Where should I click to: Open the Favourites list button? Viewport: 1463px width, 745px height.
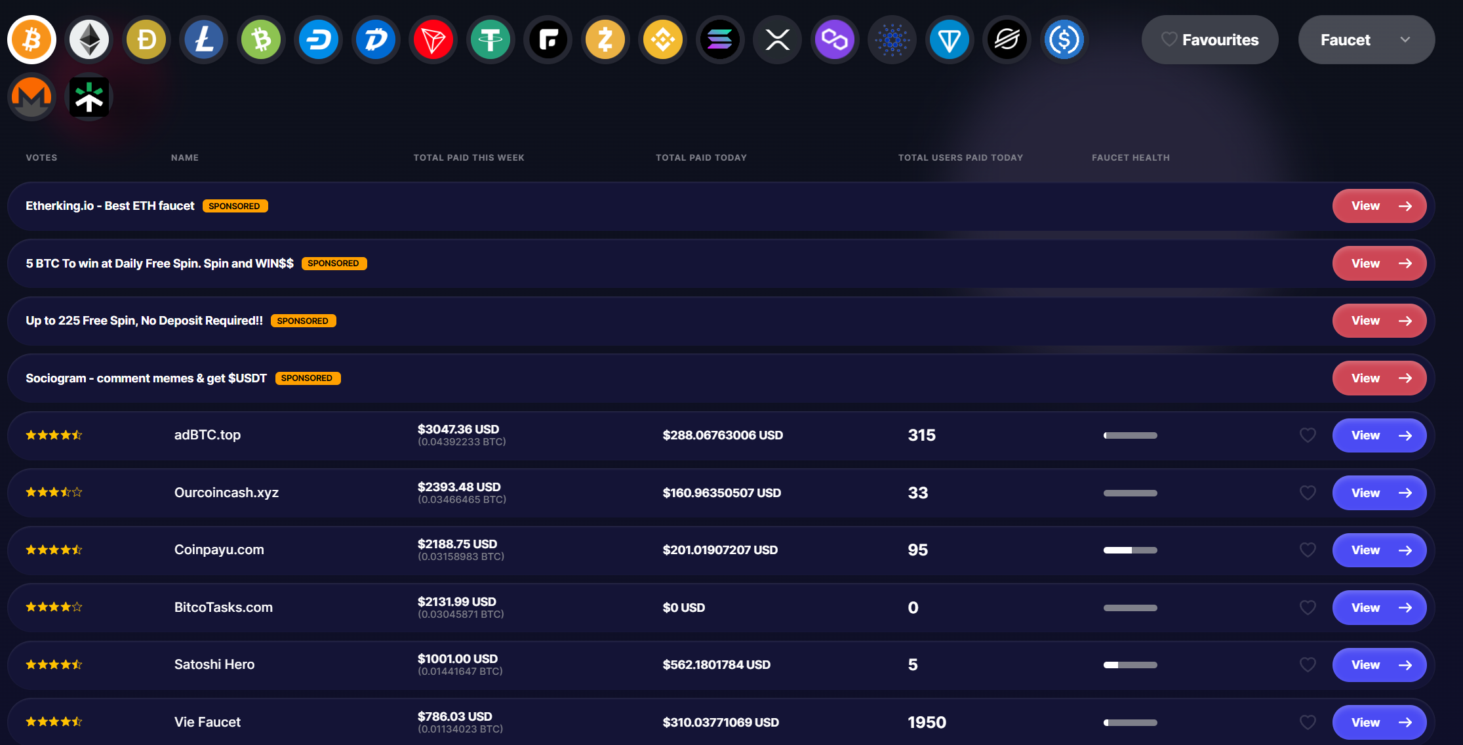pos(1209,40)
